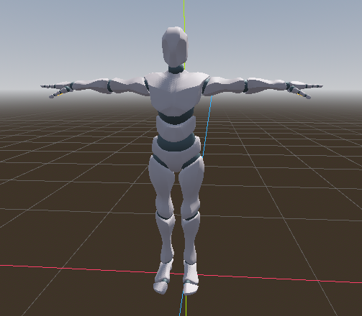This screenshot has width=362, height=316.
Task: Click the shin on the right-side leg
Action: [191, 238]
